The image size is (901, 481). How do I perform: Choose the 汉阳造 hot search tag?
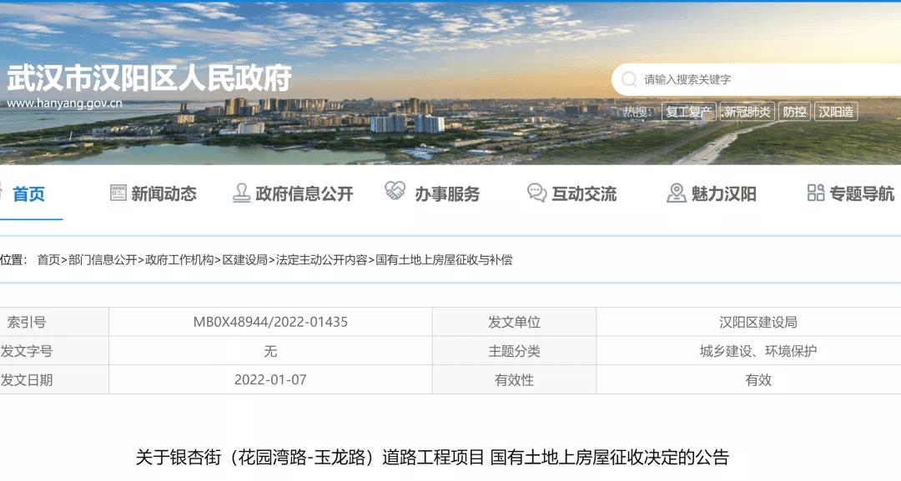click(836, 112)
